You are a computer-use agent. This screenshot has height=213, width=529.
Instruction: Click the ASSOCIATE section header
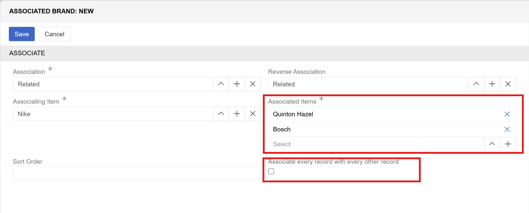[x=27, y=53]
